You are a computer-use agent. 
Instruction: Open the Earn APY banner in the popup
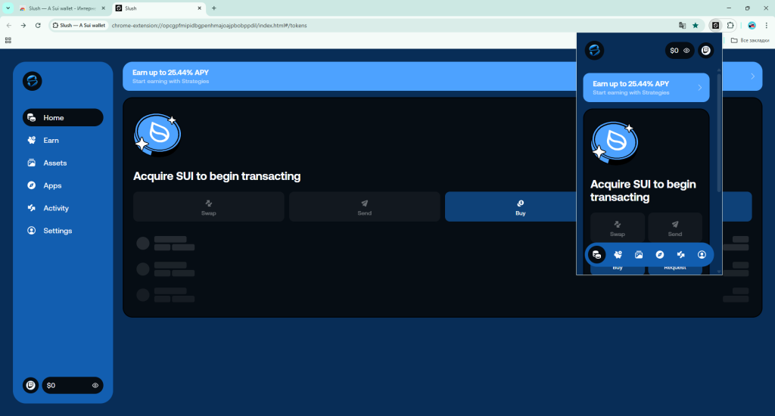(x=646, y=88)
